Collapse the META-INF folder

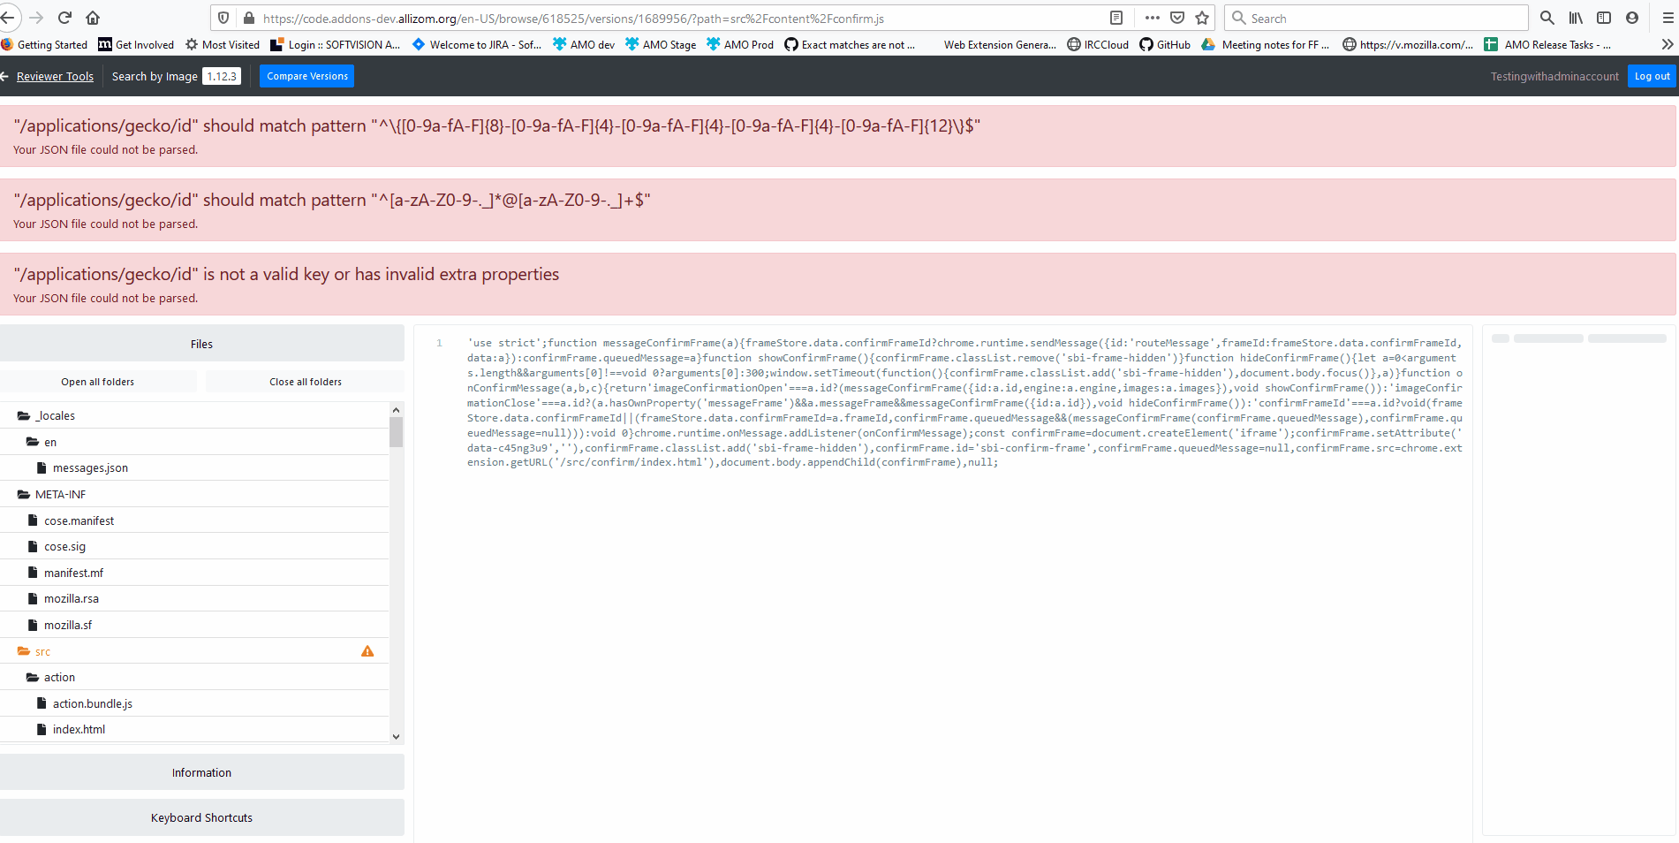click(194, 494)
